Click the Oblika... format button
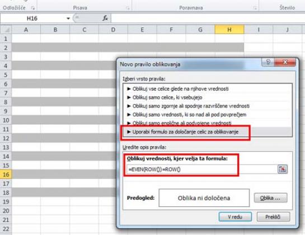Image resolution: width=305 pixels, height=235 pixels. 270,198
